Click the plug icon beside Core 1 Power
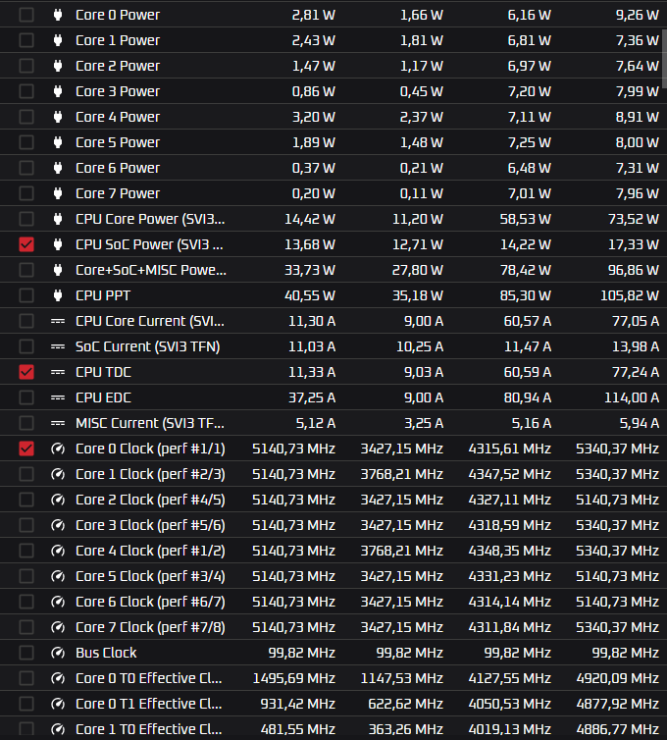 (x=58, y=40)
